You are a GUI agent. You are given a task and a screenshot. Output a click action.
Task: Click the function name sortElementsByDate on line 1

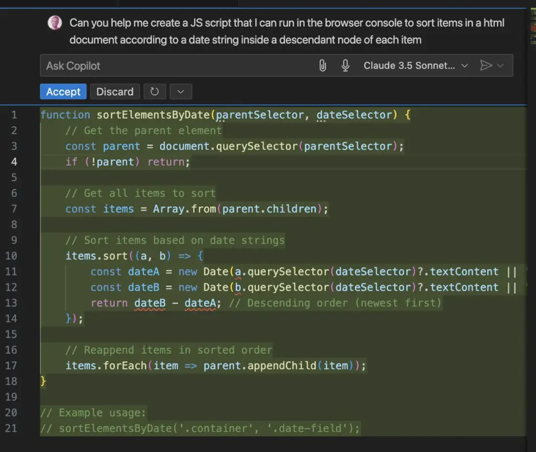pyautogui.click(x=153, y=115)
